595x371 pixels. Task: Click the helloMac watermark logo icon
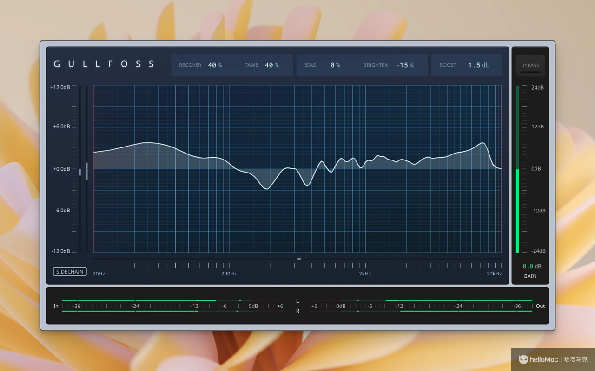523,359
